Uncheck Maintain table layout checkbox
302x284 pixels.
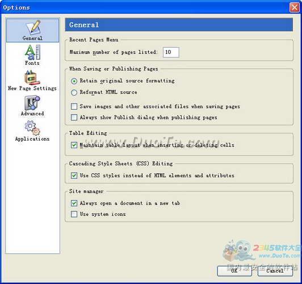pos(74,145)
